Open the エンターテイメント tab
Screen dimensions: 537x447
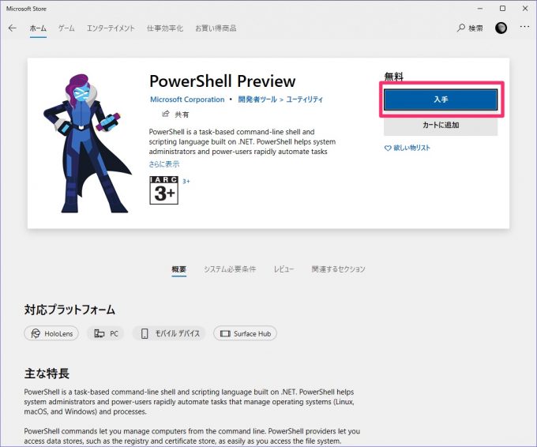[x=111, y=28]
